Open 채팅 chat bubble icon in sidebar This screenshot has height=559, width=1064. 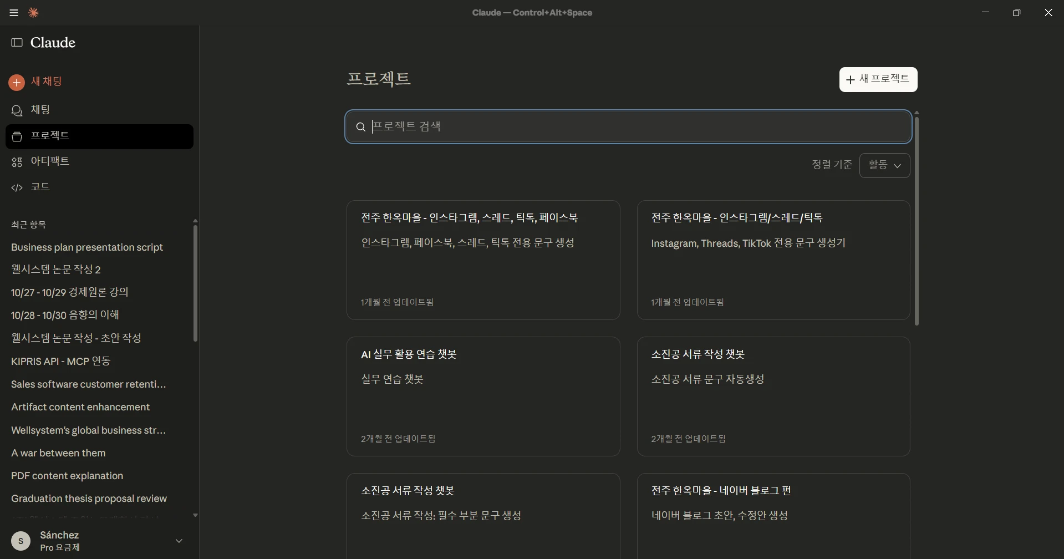pos(17,110)
